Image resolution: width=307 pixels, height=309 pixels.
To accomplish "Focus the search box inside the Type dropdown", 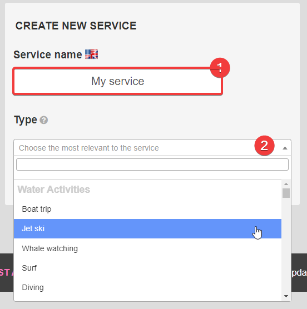I will tap(152, 165).
